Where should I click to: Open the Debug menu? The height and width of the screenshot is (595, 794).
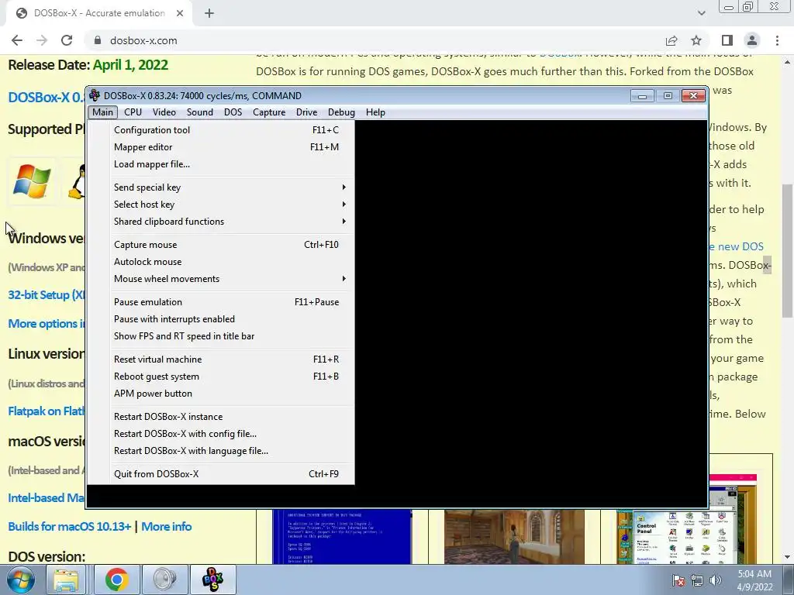pos(341,112)
